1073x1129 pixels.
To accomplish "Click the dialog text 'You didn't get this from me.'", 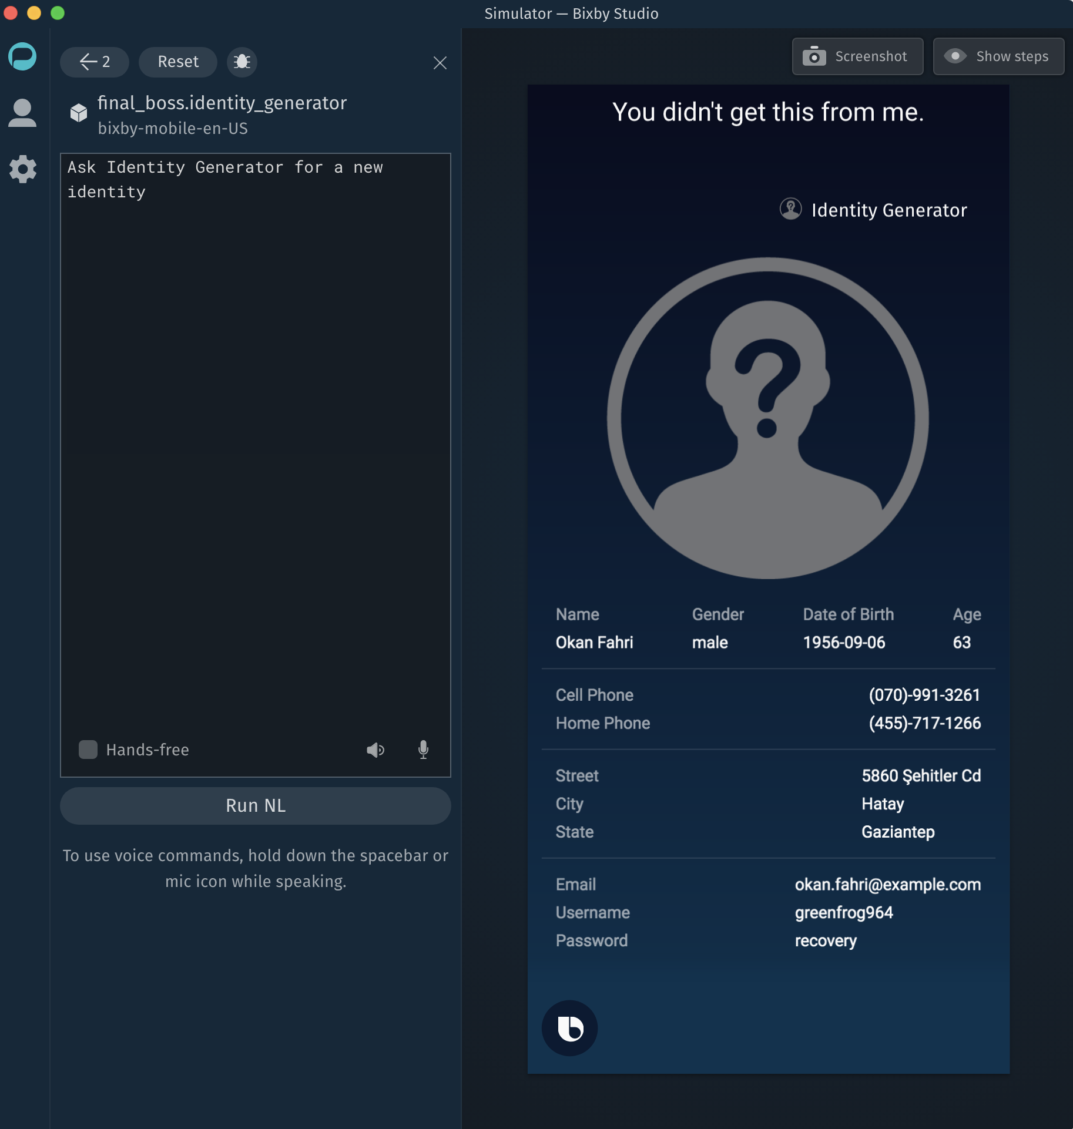I will [x=768, y=112].
